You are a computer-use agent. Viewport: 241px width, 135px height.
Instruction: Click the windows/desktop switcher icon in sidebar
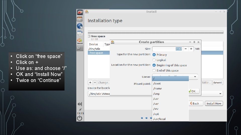[80, 33]
